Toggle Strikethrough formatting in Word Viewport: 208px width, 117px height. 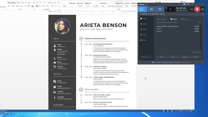tap(17, 6)
